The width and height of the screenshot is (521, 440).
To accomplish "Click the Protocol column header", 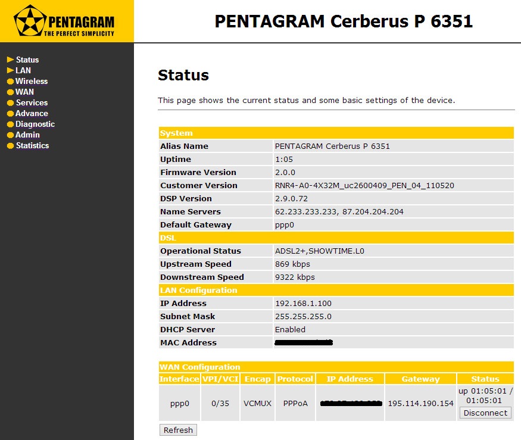I will pyautogui.click(x=295, y=379).
